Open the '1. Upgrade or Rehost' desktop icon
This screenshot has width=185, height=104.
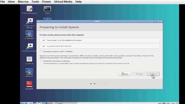(29, 23)
